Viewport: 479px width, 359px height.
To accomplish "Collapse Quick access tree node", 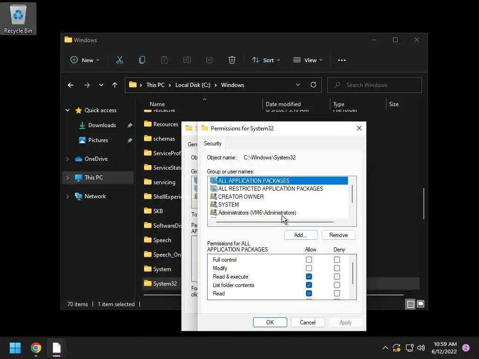I will (x=67, y=110).
